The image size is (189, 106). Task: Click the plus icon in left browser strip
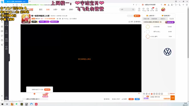coord(2,96)
